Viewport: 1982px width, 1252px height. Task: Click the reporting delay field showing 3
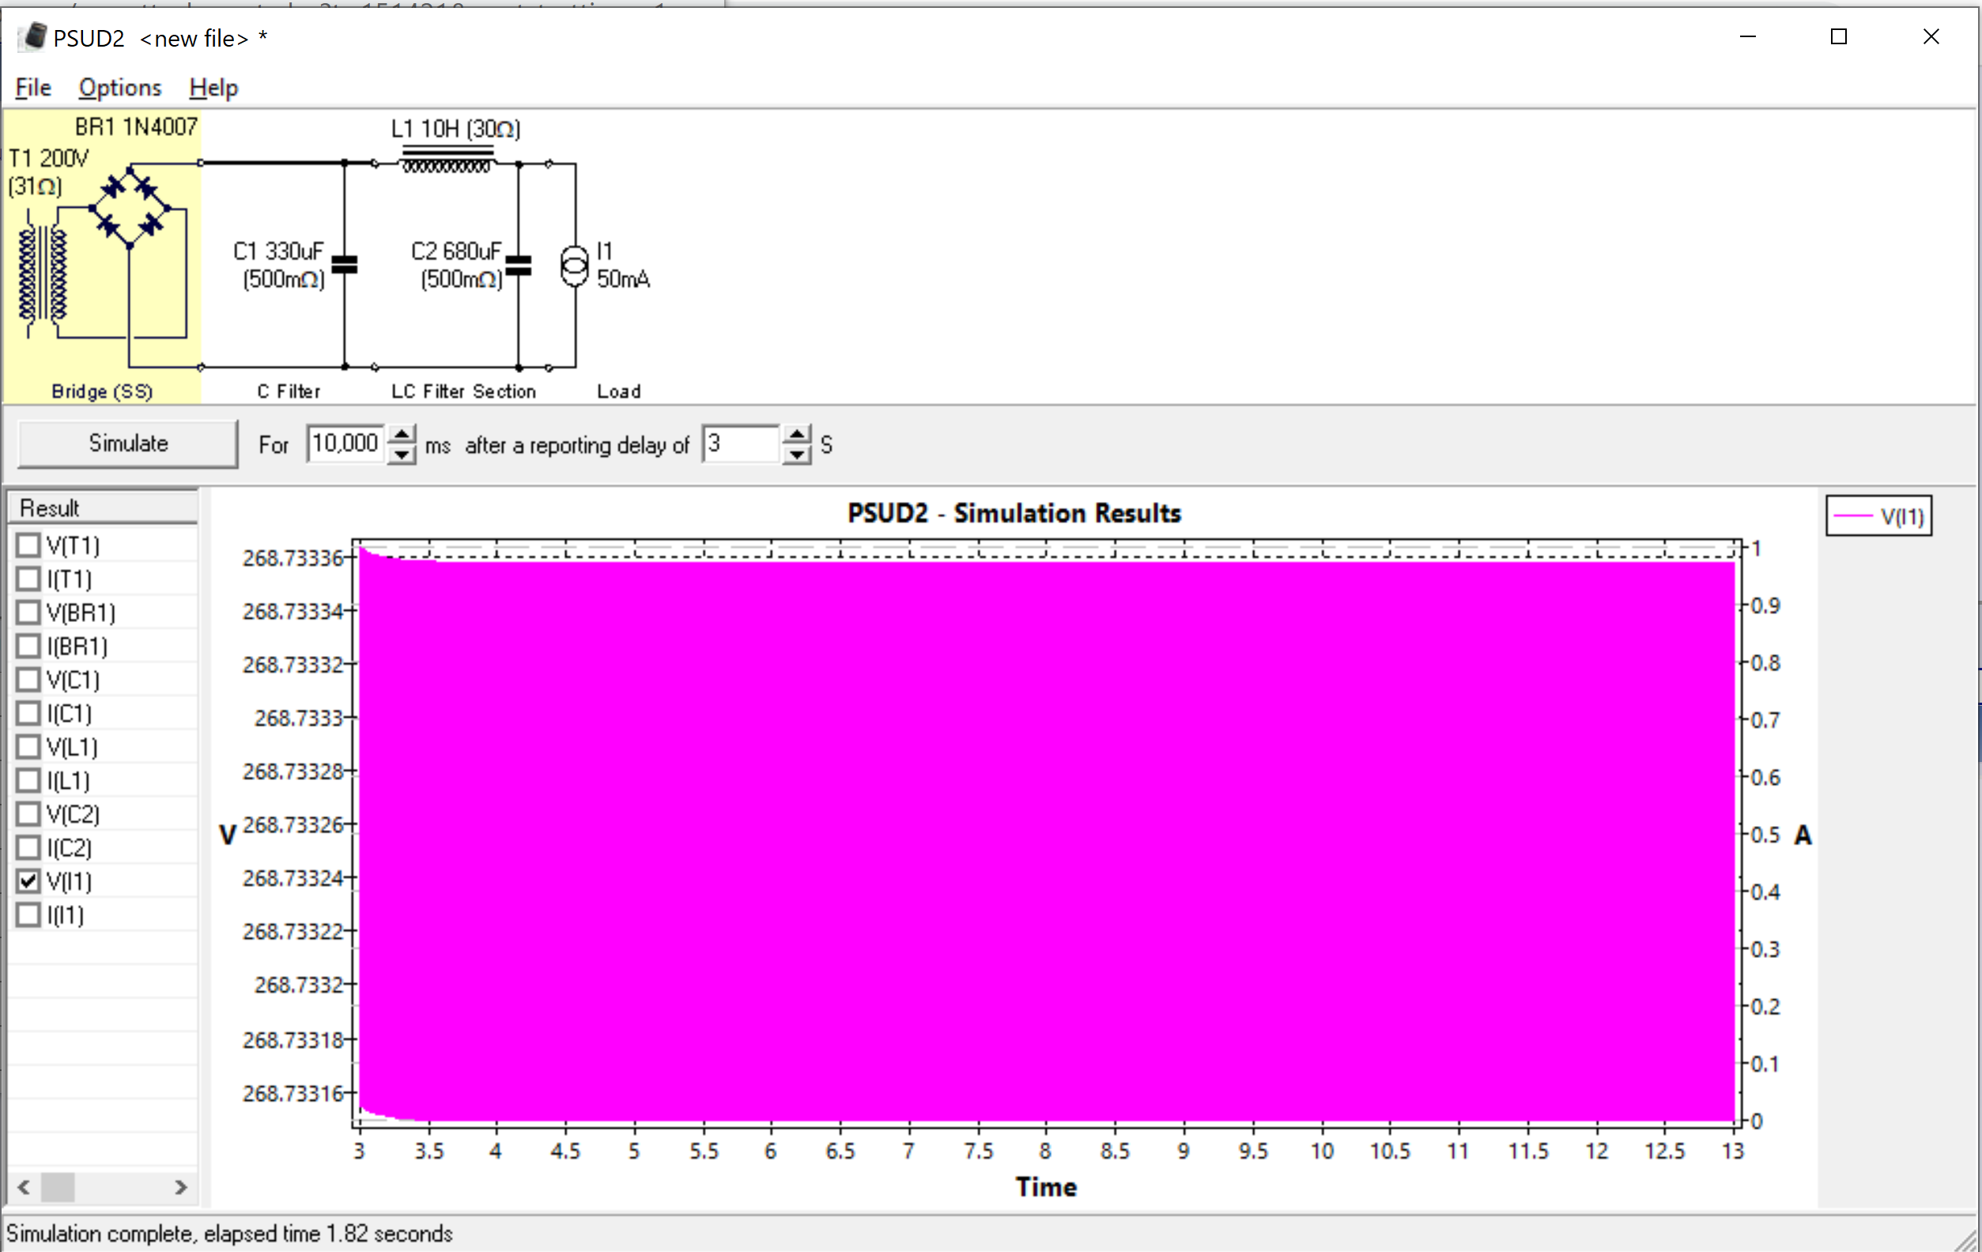(742, 443)
